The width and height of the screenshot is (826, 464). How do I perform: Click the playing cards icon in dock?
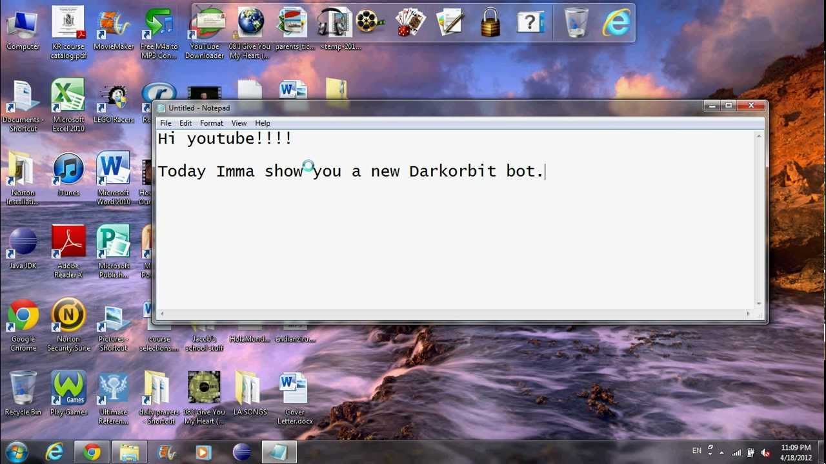pos(410,22)
